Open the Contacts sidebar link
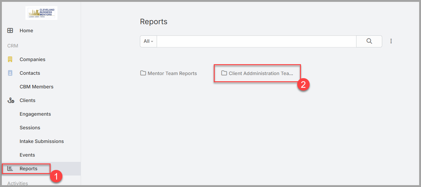 click(30, 73)
